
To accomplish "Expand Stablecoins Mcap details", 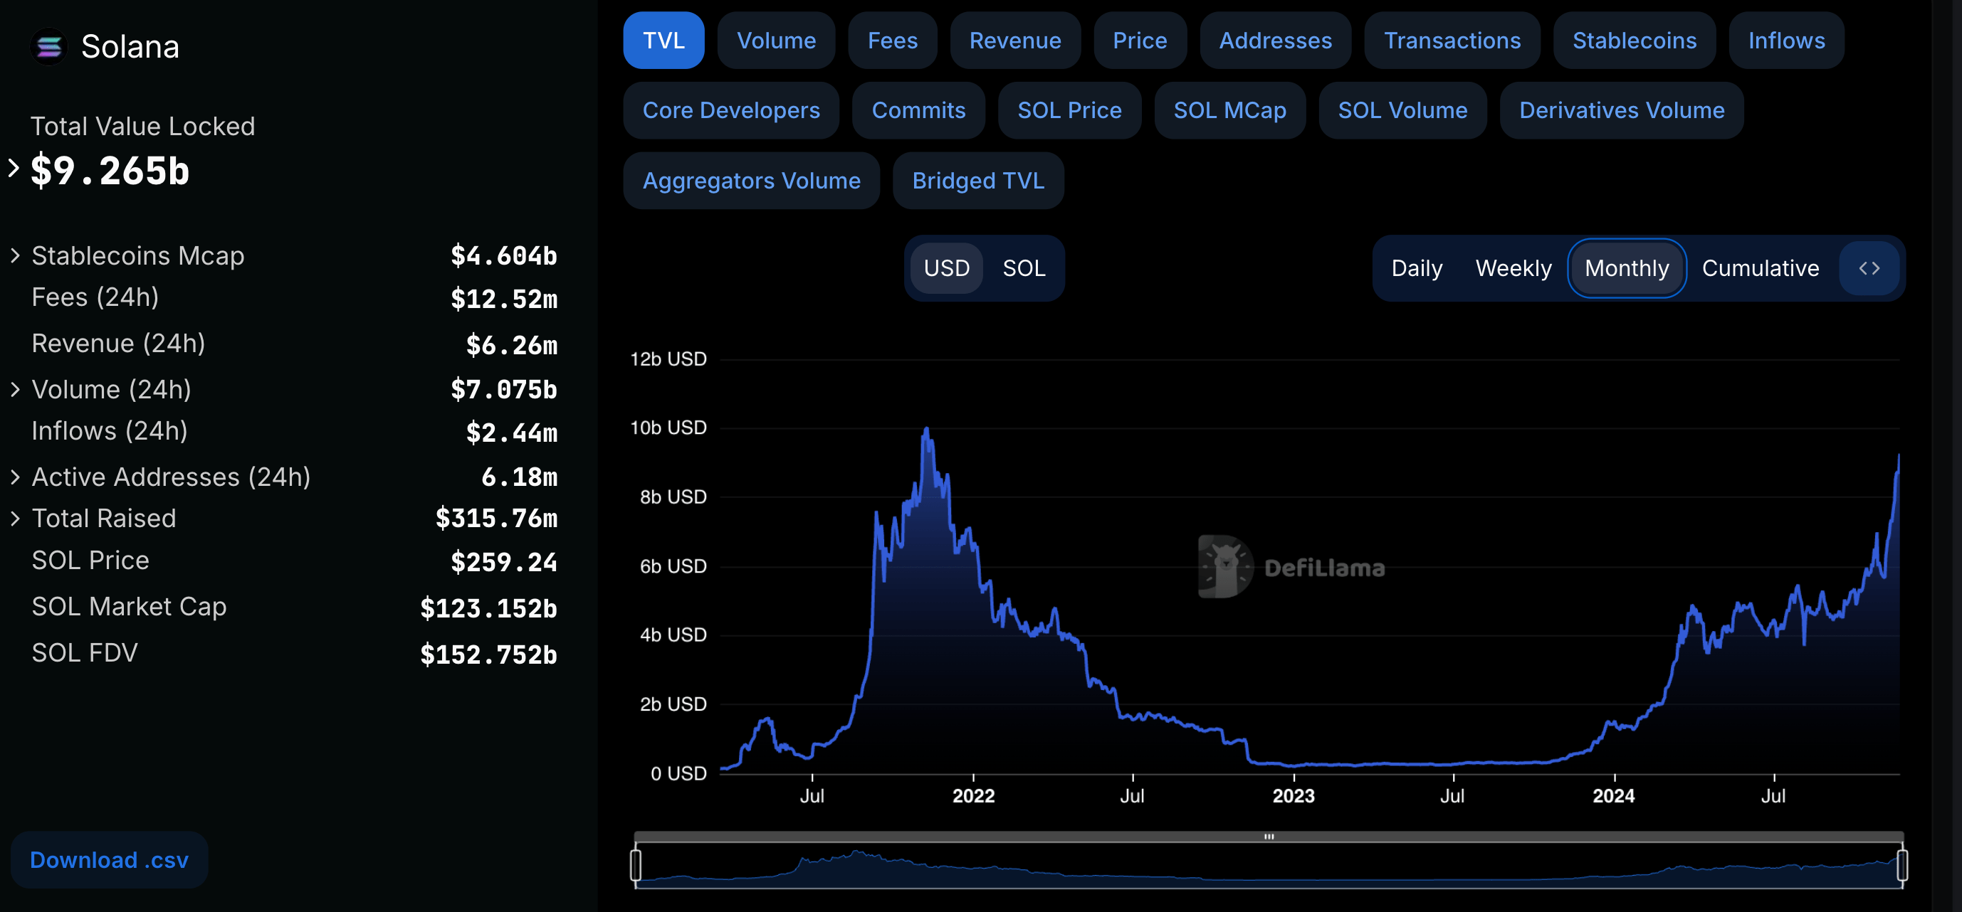I will [x=15, y=256].
